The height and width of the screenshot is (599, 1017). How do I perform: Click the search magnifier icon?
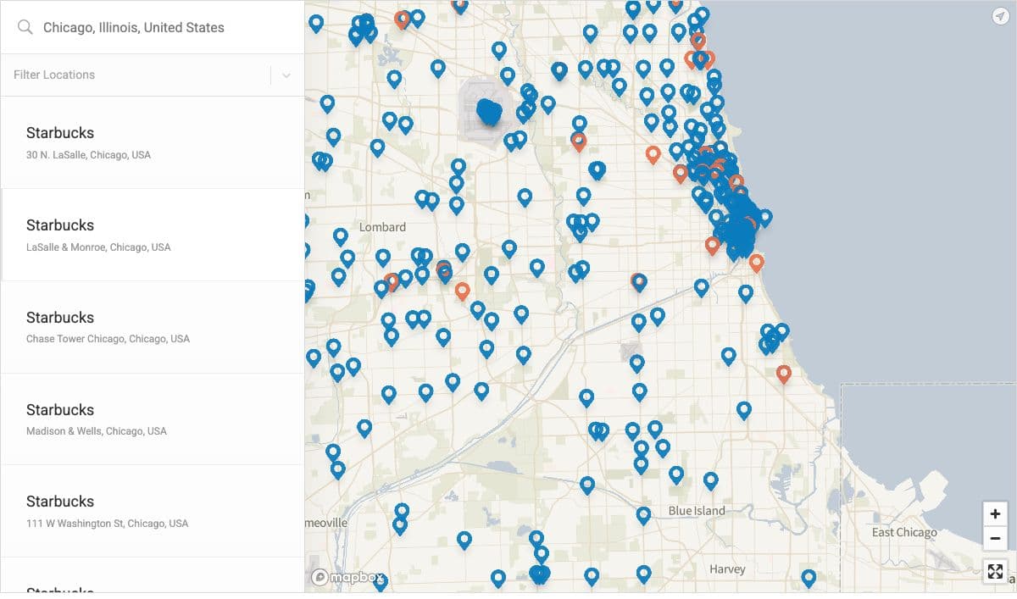point(25,27)
